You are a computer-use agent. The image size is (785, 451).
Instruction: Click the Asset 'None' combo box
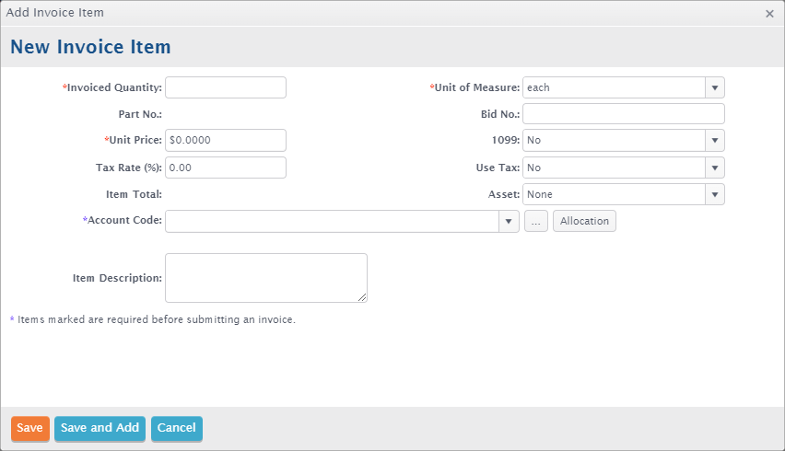(615, 194)
